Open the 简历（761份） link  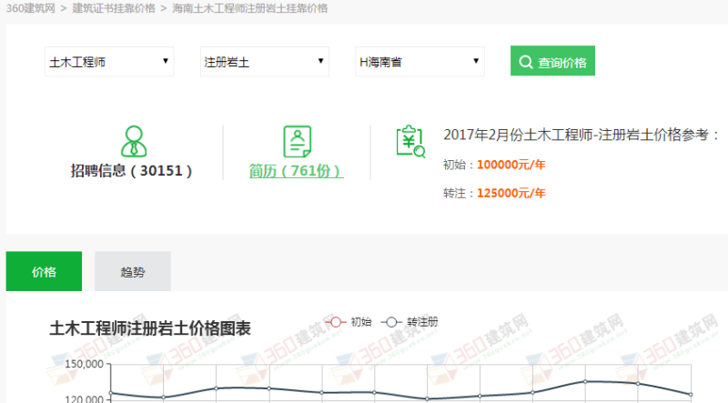297,171
